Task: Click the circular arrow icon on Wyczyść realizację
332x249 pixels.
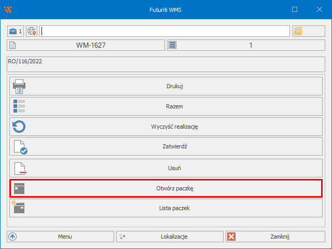Action: 19,127
